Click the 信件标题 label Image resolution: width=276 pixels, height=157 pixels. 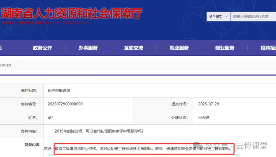coord(29,90)
